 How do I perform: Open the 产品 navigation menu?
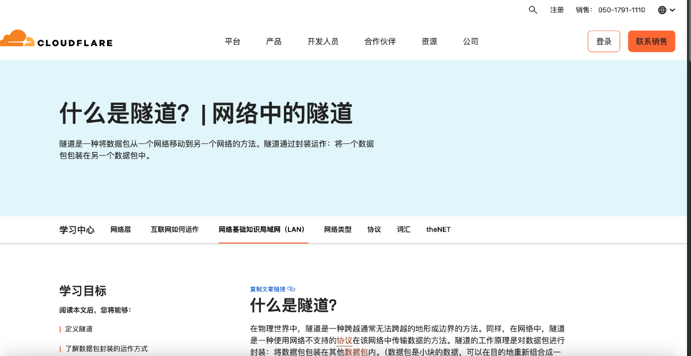(x=274, y=41)
